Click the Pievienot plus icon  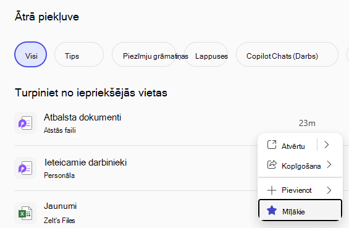click(x=272, y=190)
